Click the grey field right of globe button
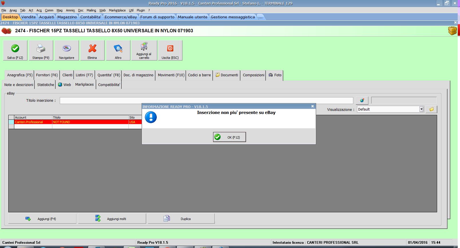The image size is (460, 248). [x=404, y=100]
